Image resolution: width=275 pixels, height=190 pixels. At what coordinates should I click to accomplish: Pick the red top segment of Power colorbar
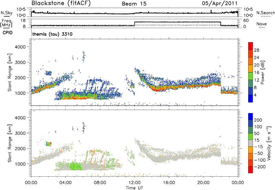[x=251, y=46]
